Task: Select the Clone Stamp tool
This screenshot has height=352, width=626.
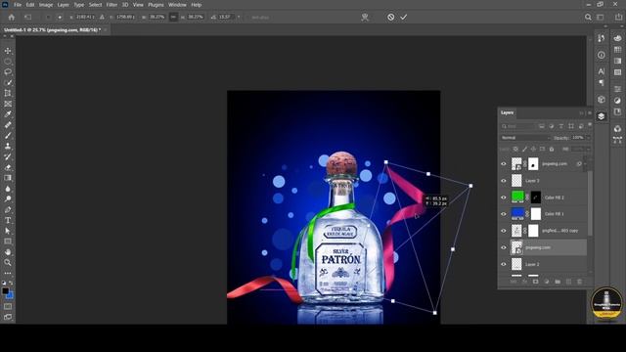Action: [8, 146]
